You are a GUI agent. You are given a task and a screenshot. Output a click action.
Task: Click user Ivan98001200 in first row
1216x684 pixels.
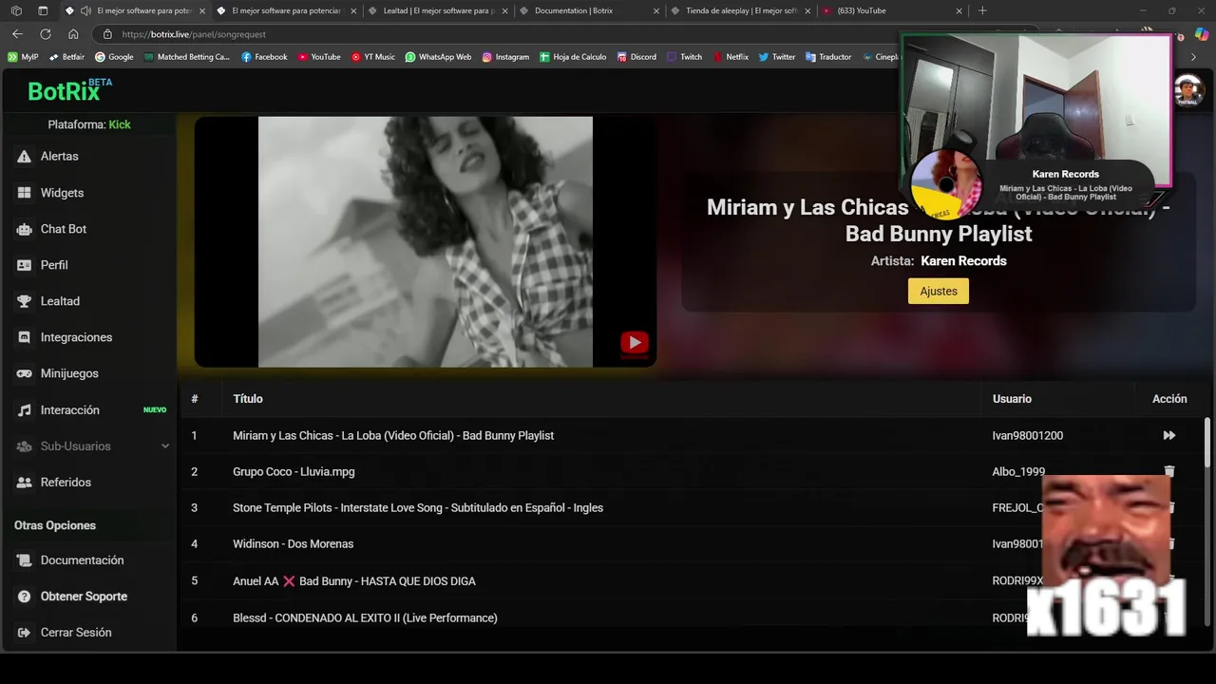point(1028,436)
